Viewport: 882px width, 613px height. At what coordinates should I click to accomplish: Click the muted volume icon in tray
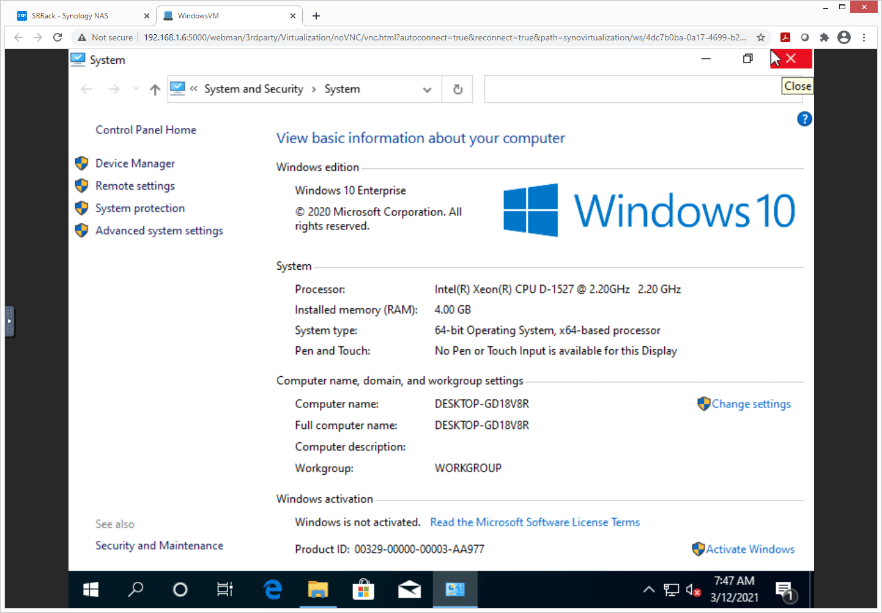(693, 590)
